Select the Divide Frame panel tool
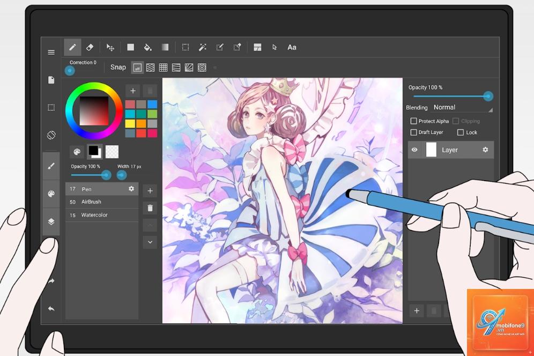This screenshot has height=356, width=534. coord(257,47)
